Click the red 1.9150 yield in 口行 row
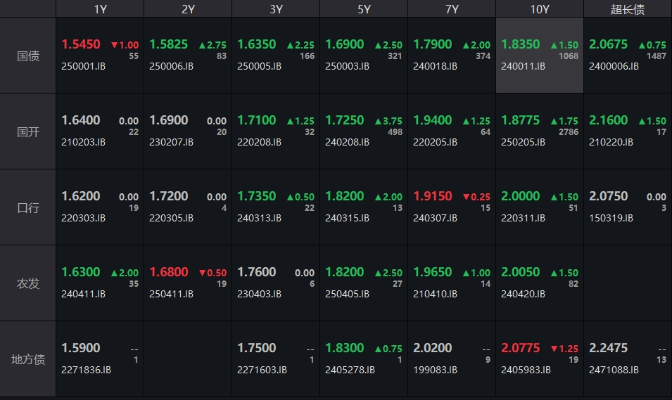This screenshot has width=672, height=400. [433, 196]
